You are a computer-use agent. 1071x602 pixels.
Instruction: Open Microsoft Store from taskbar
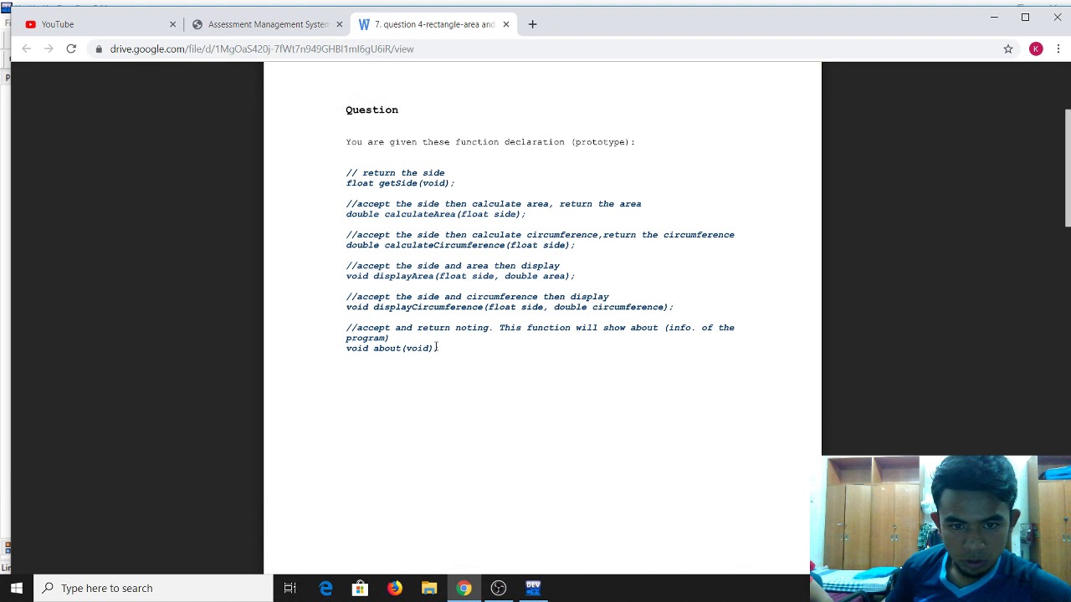click(360, 588)
